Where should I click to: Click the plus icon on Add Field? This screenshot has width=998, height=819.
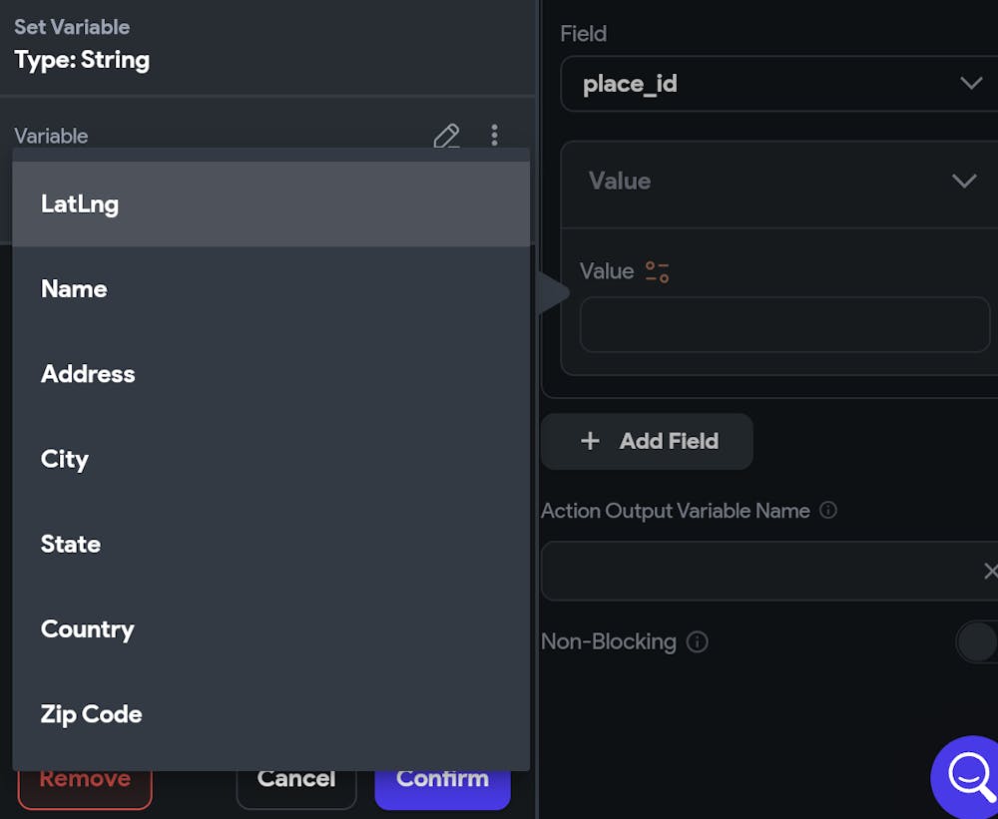coord(590,441)
